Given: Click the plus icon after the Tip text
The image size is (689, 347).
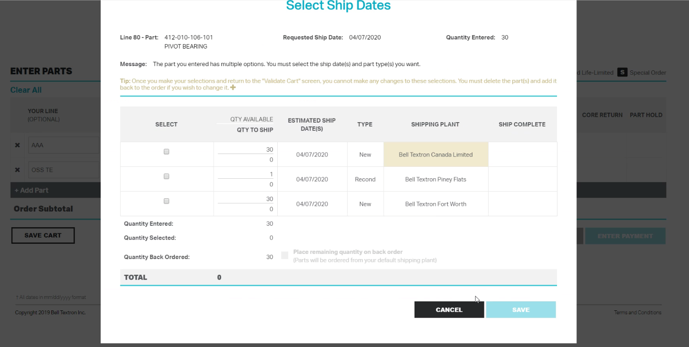Looking at the screenshot, I should pos(233,87).
